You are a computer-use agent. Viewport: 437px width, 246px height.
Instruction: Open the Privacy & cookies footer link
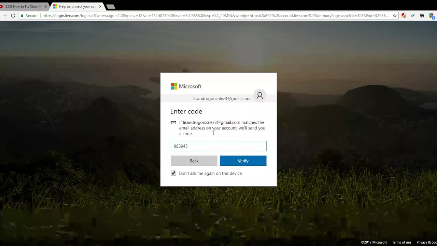[427, 242]
